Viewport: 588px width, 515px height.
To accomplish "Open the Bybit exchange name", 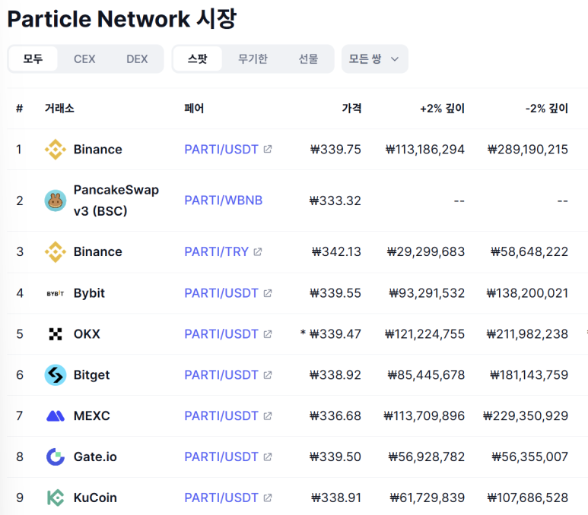I will (89, 293).
